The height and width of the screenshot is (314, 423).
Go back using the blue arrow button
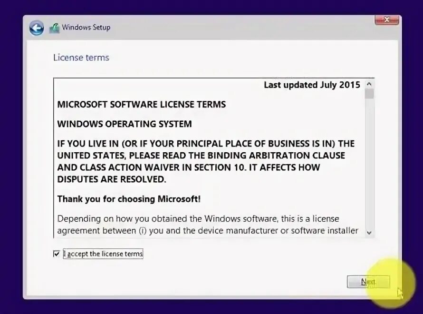pos(37,28)
